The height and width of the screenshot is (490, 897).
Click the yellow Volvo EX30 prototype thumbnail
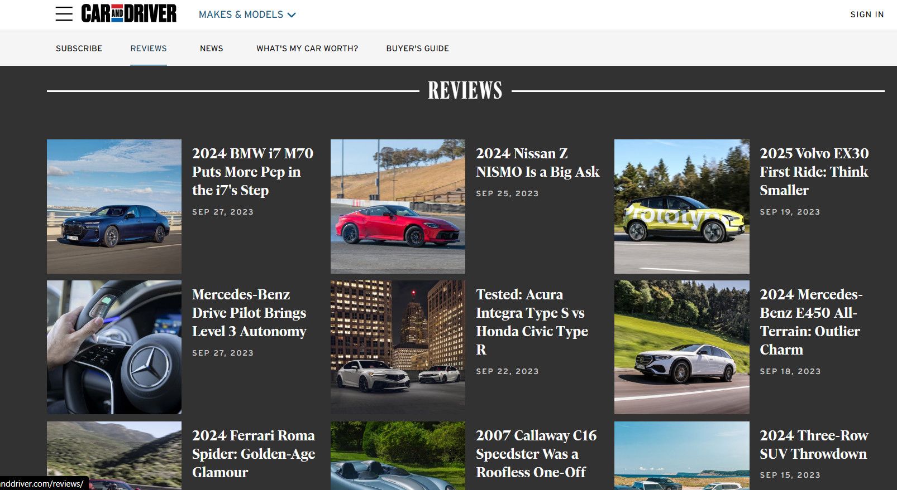tap(682, 206)
